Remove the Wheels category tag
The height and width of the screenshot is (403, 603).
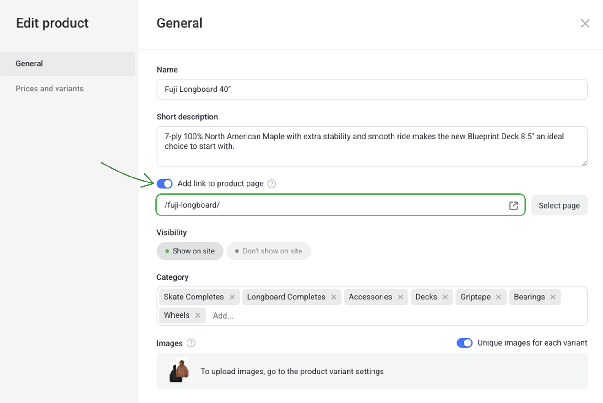[x=198, y=315]
